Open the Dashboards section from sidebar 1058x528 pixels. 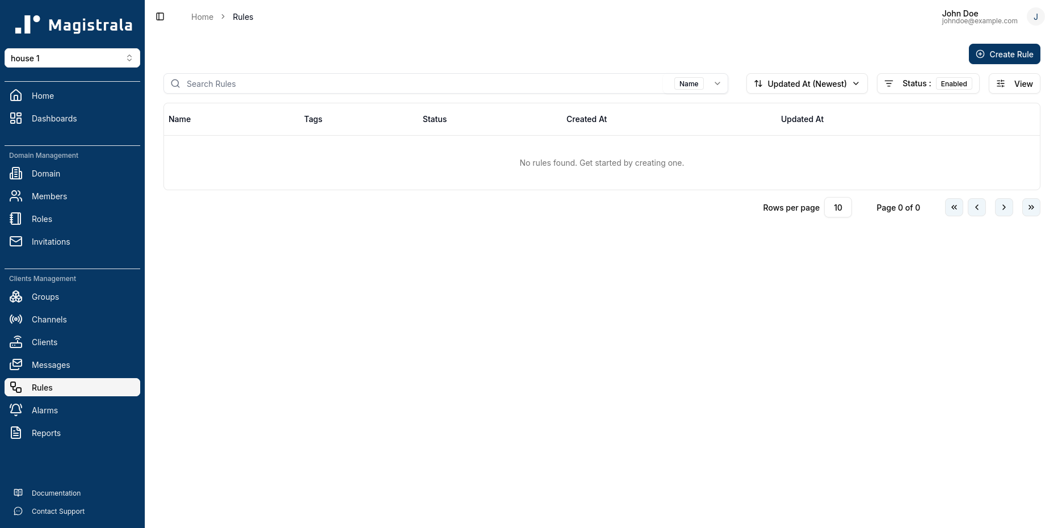pyautogui.click(x=54, y=119)
